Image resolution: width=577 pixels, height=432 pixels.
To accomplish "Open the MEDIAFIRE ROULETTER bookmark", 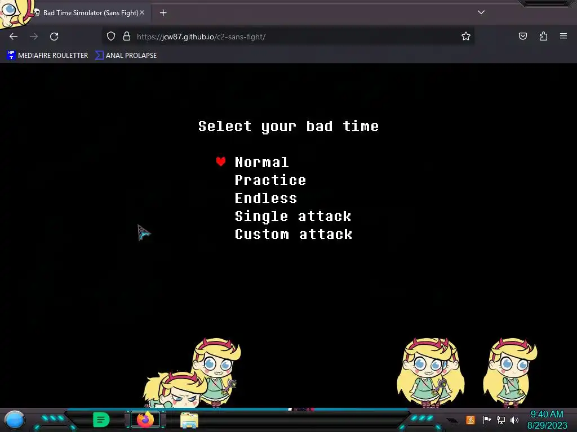I will (47, 56).
